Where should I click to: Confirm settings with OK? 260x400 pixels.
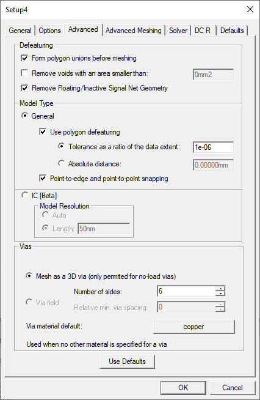(x=183, y=388)
